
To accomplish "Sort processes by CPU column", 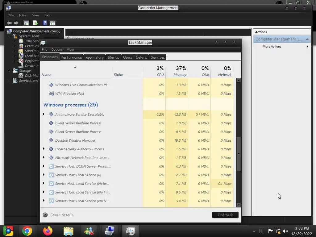I will click(x=154, y=71).
